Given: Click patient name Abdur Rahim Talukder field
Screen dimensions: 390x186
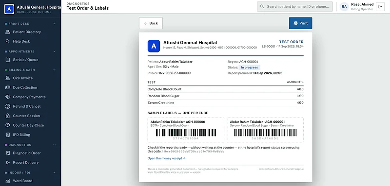Looking at the screenshot, I should (175, 62).
